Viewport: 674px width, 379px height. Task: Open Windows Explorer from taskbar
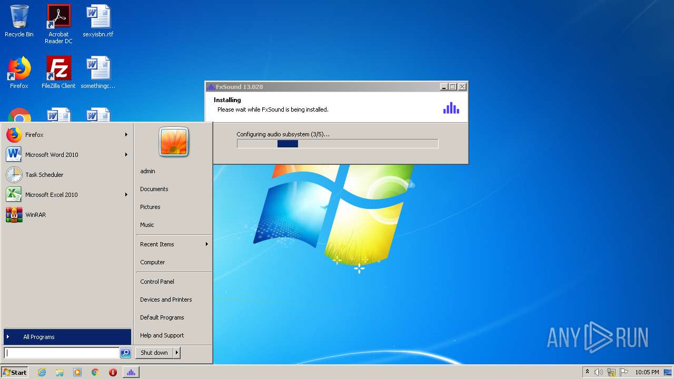pos(60,372)
